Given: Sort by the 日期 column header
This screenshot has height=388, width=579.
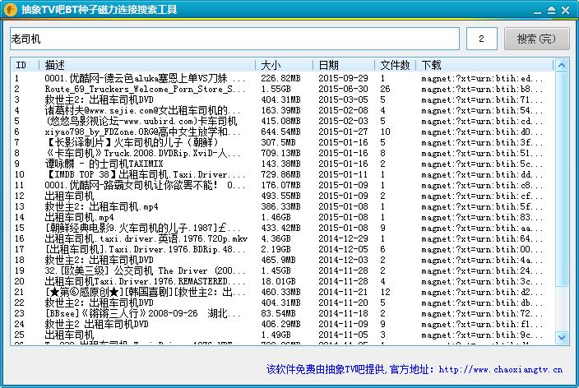Looking at the screenshot, I should (344, 65).
